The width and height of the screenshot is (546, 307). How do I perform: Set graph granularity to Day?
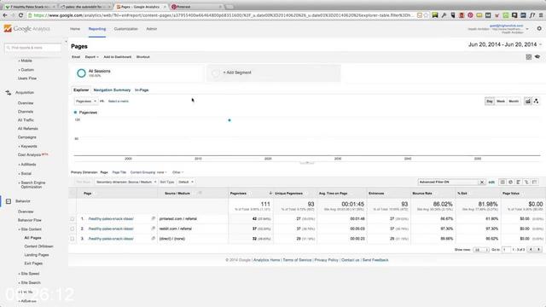(x=489, y=101)
